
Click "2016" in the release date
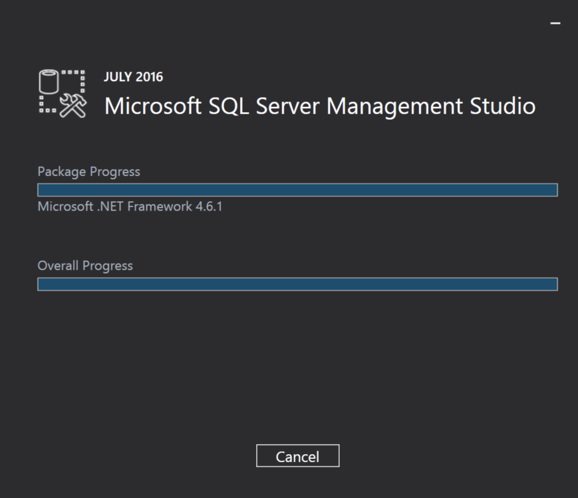pos(149,77)
